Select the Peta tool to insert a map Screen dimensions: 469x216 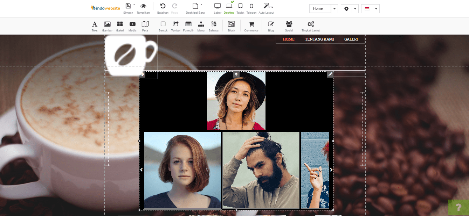(145, 26)
